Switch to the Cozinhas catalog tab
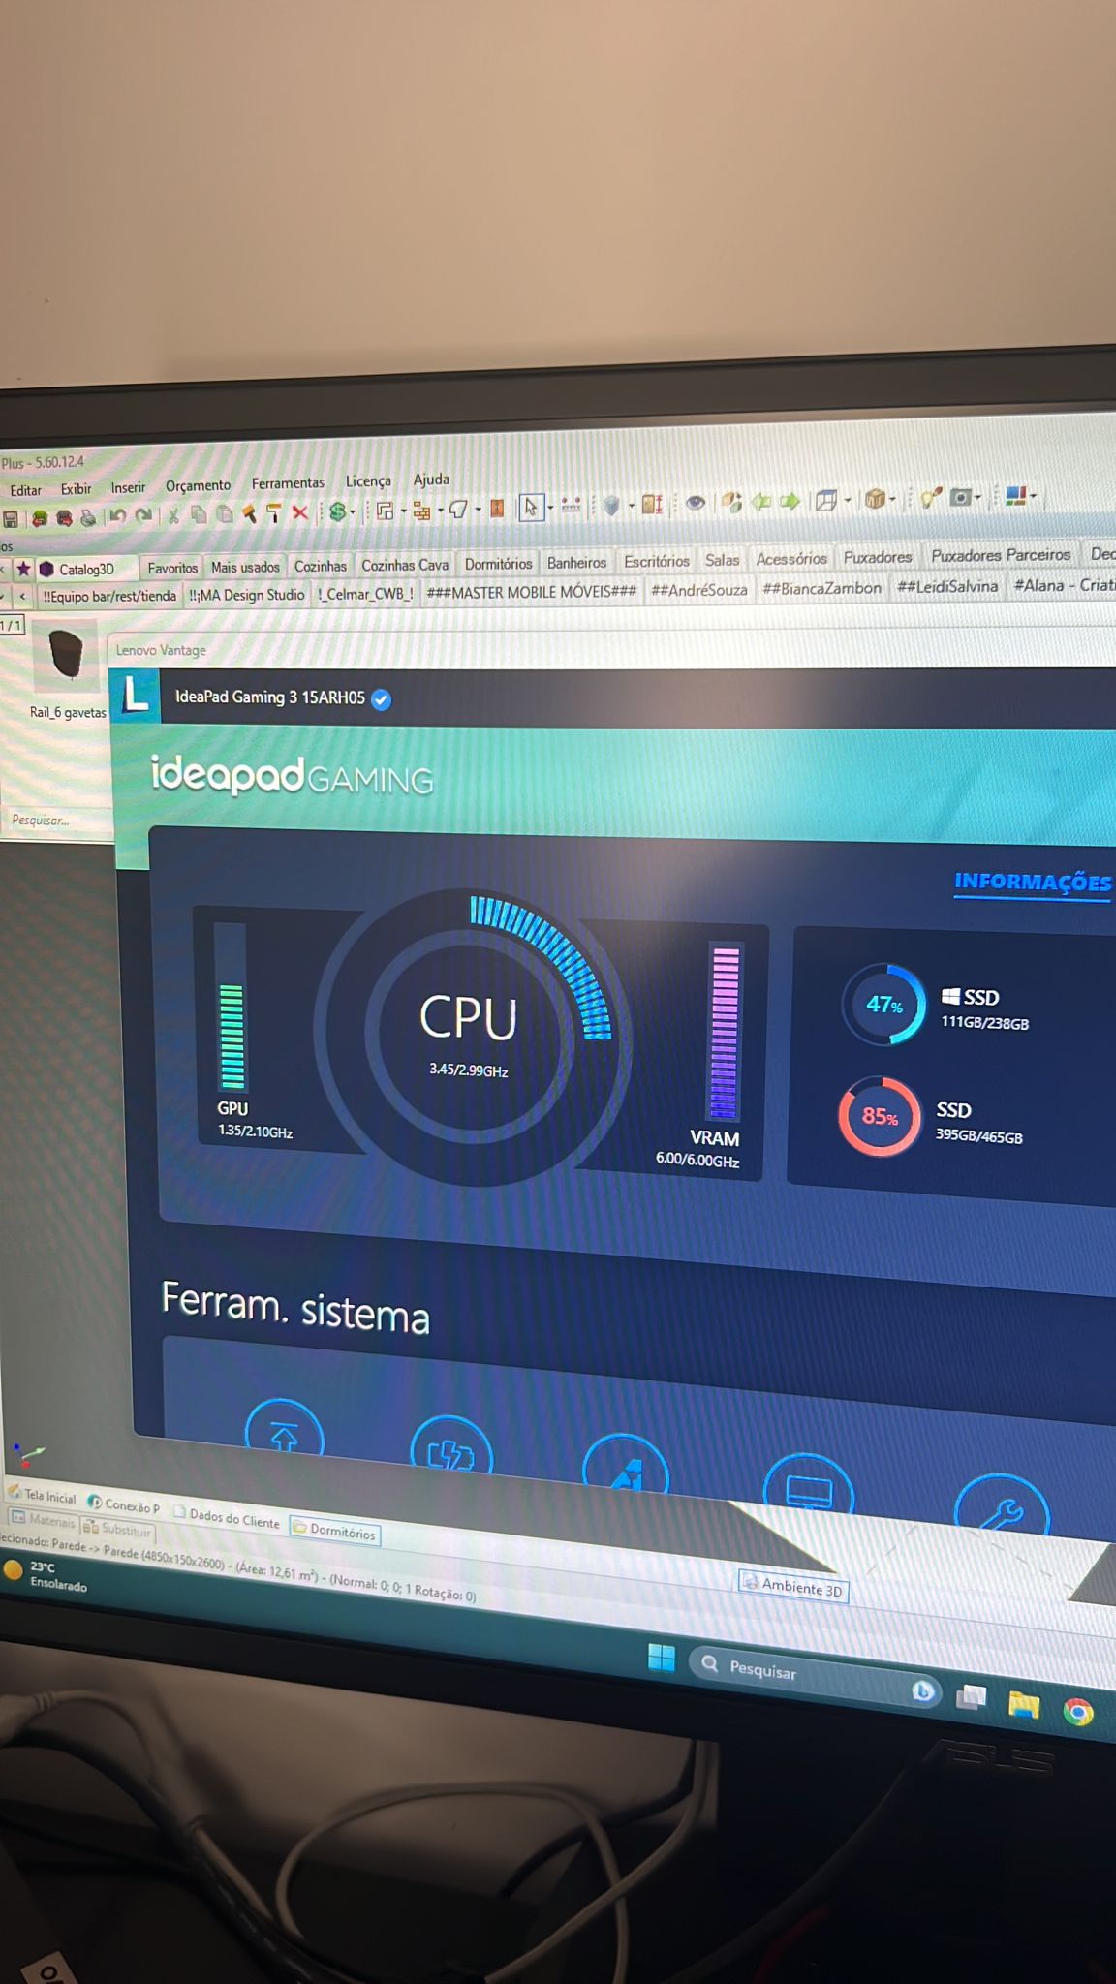The height and width of the screenshot is (1984, 1116). coord(321,567)
